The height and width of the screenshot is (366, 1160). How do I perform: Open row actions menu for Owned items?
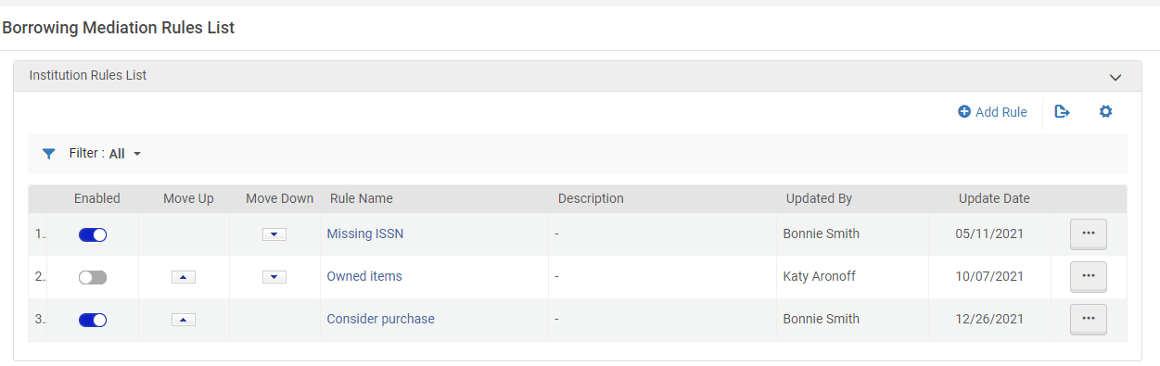pos(1089,277)
